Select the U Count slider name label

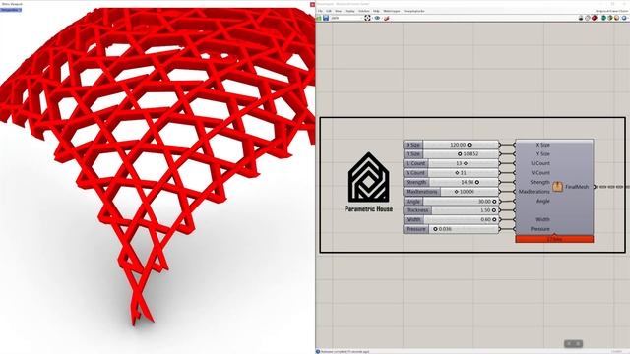pyautogui.click(x=415, y=163)
